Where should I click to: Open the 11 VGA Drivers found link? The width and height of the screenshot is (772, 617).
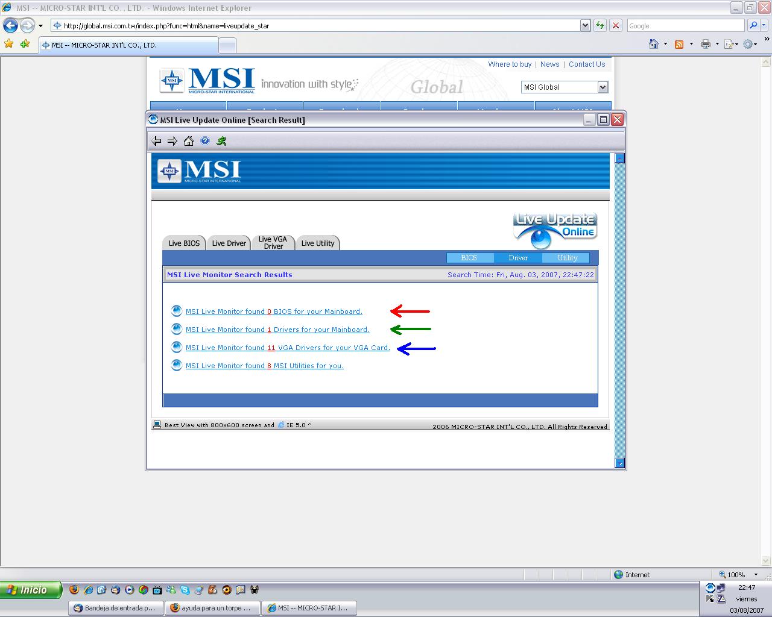click(288, 348)
